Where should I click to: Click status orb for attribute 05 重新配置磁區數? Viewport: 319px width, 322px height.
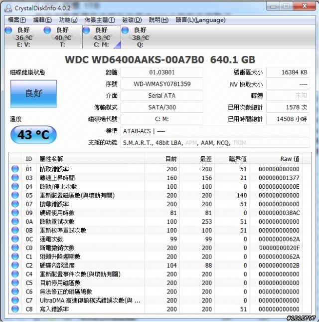click(15, 195)
